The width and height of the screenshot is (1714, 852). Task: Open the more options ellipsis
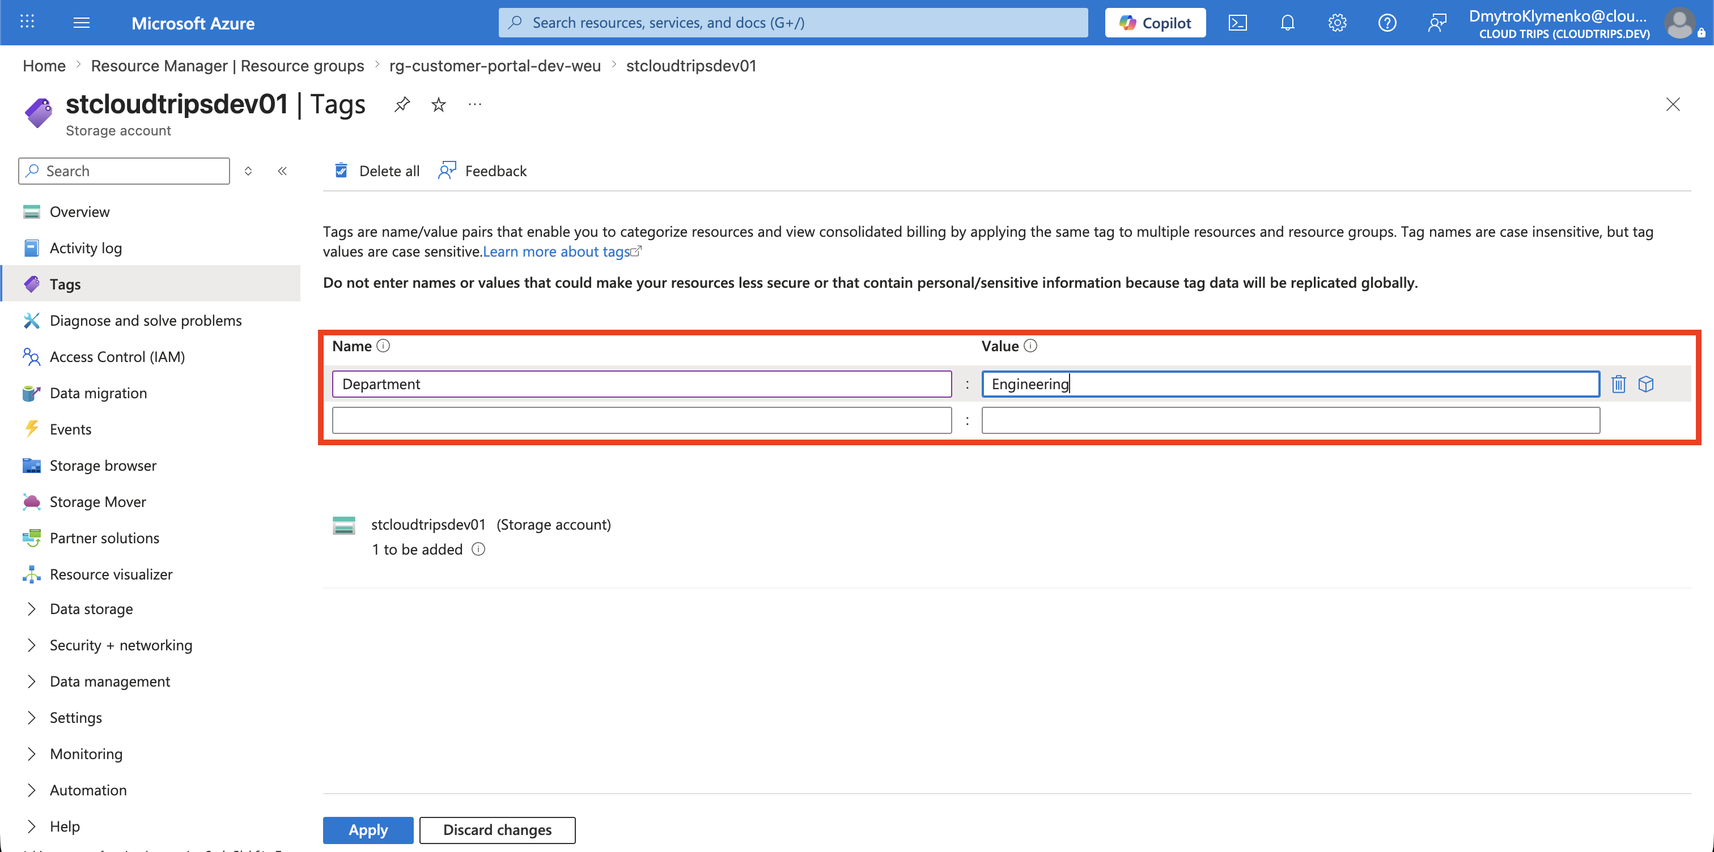click(x=474, y=104)
